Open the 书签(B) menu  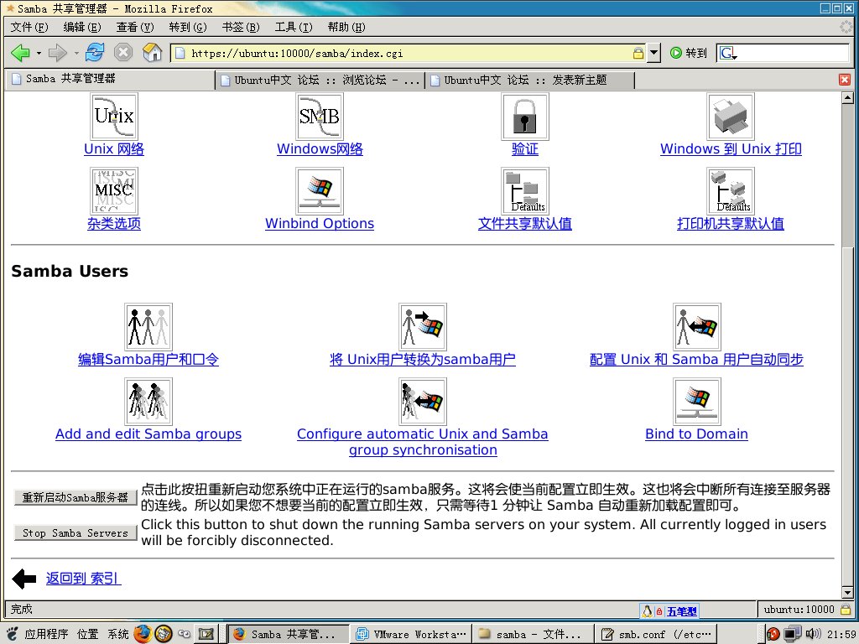point(241,27)
